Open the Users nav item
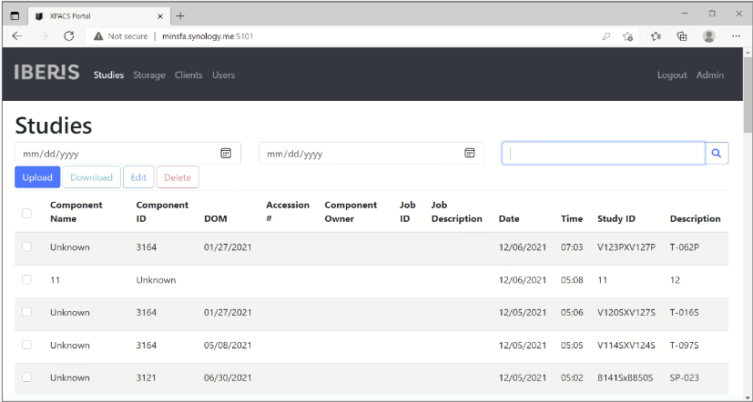Screen dimensions: 753x402 tap(223, 75)
